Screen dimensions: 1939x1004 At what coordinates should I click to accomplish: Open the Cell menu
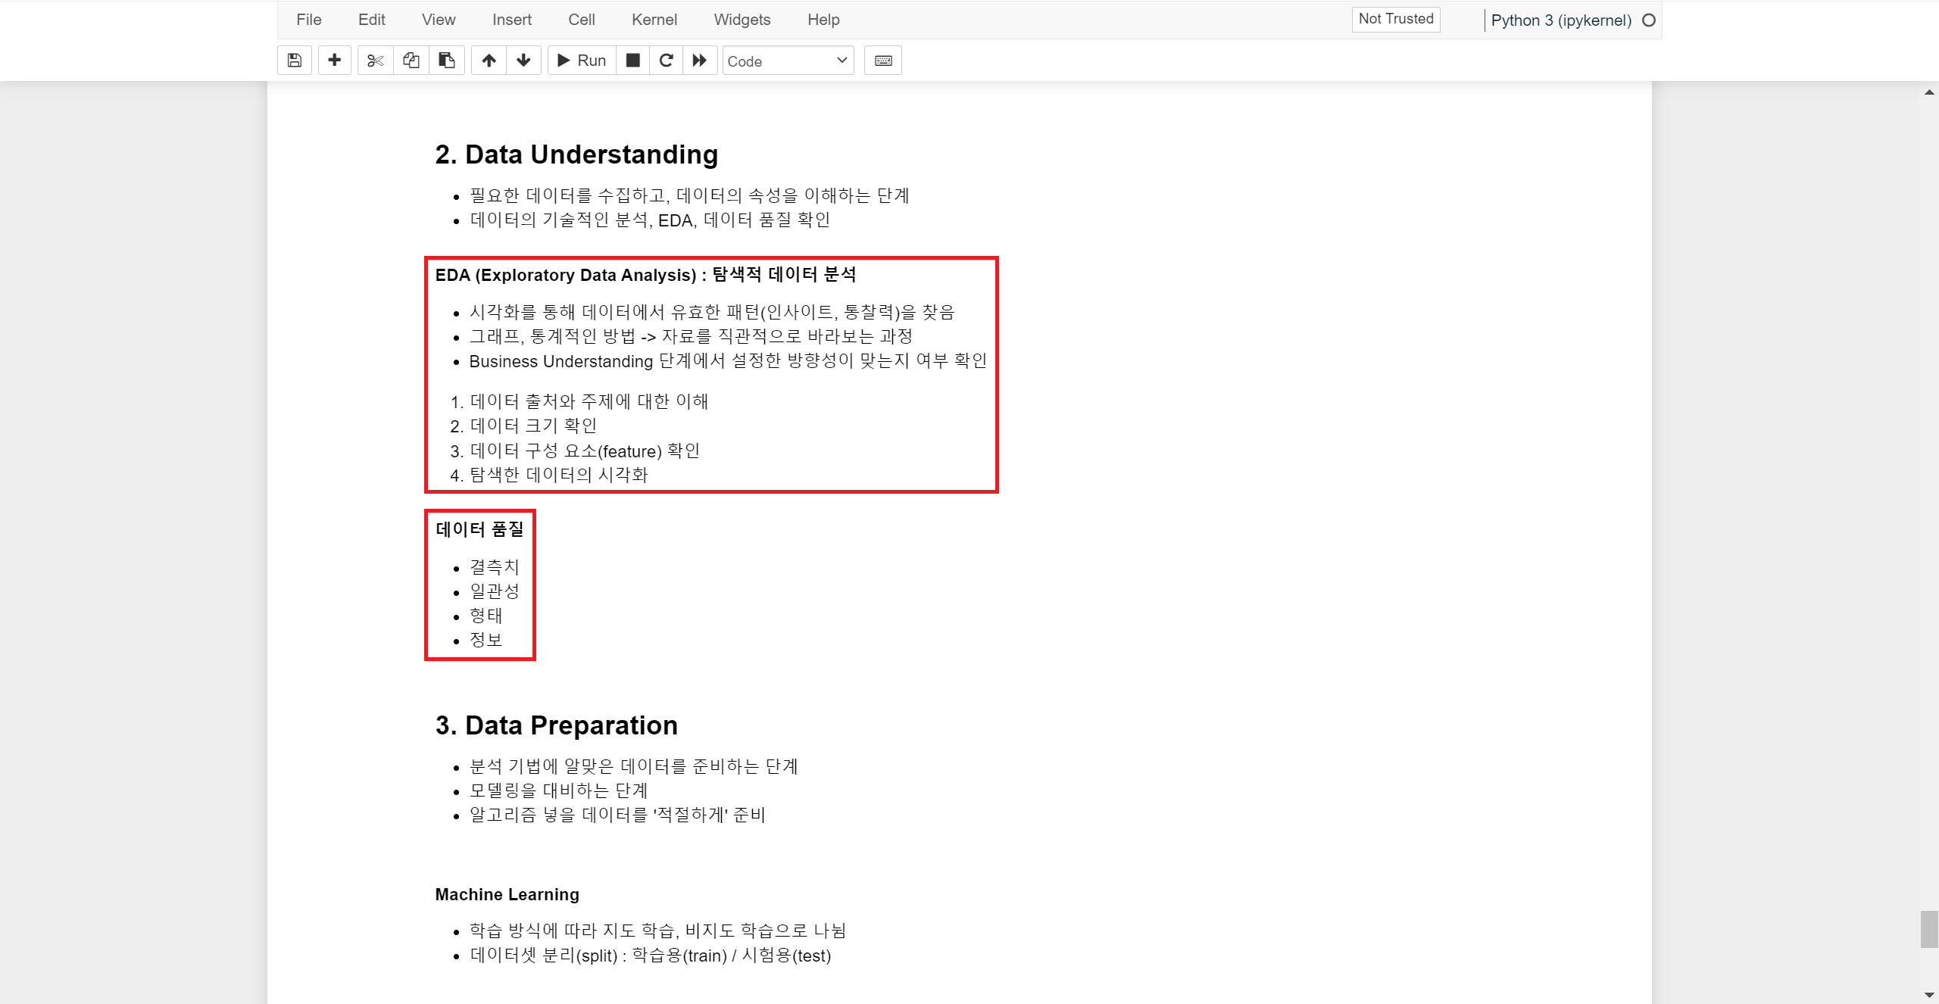coord(581,20)
